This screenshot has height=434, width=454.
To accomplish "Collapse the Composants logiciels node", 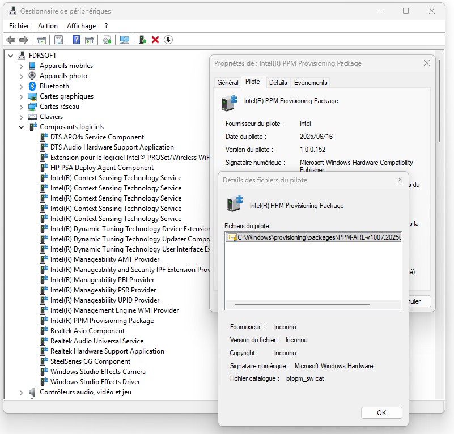I will 22,127.
